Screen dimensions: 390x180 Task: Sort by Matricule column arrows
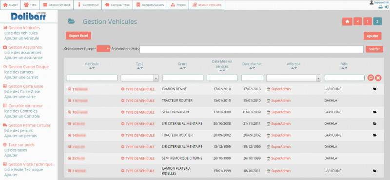(92, 68)
